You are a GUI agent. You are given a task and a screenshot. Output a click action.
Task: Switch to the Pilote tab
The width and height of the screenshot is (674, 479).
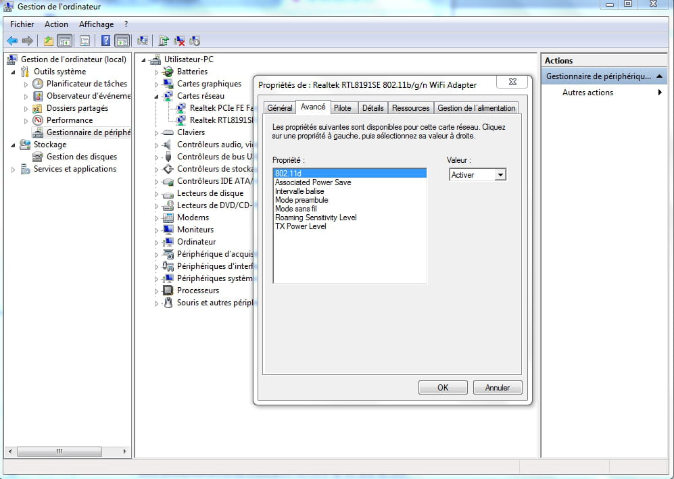[x=343, y=108]
